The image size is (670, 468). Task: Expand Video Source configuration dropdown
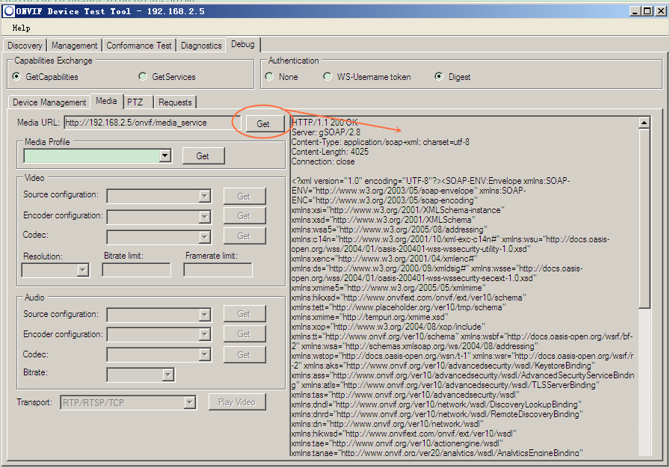pyautogui.click(x=205, y=197)
